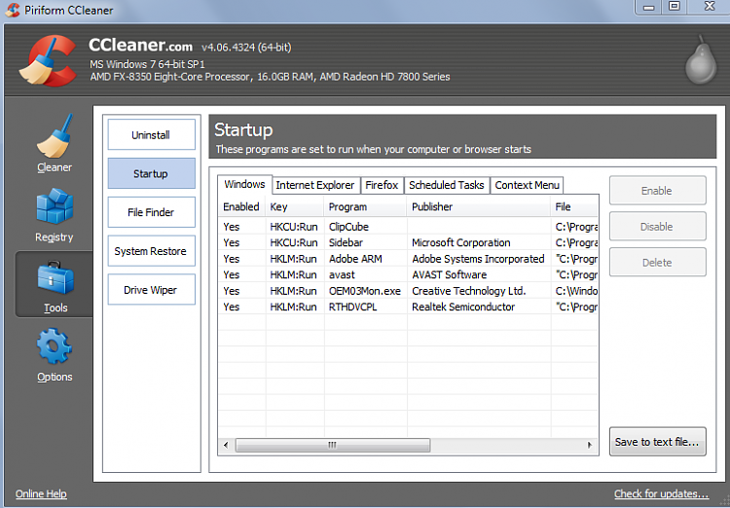Maximize the CCleaner window
The width and height of the screenshot is (730, 508).
click(675, 7)
